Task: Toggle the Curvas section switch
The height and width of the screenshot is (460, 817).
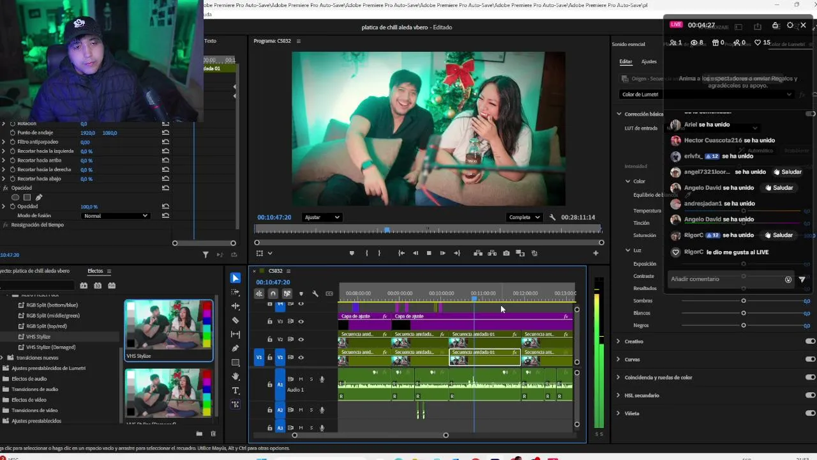Action: 811,359
